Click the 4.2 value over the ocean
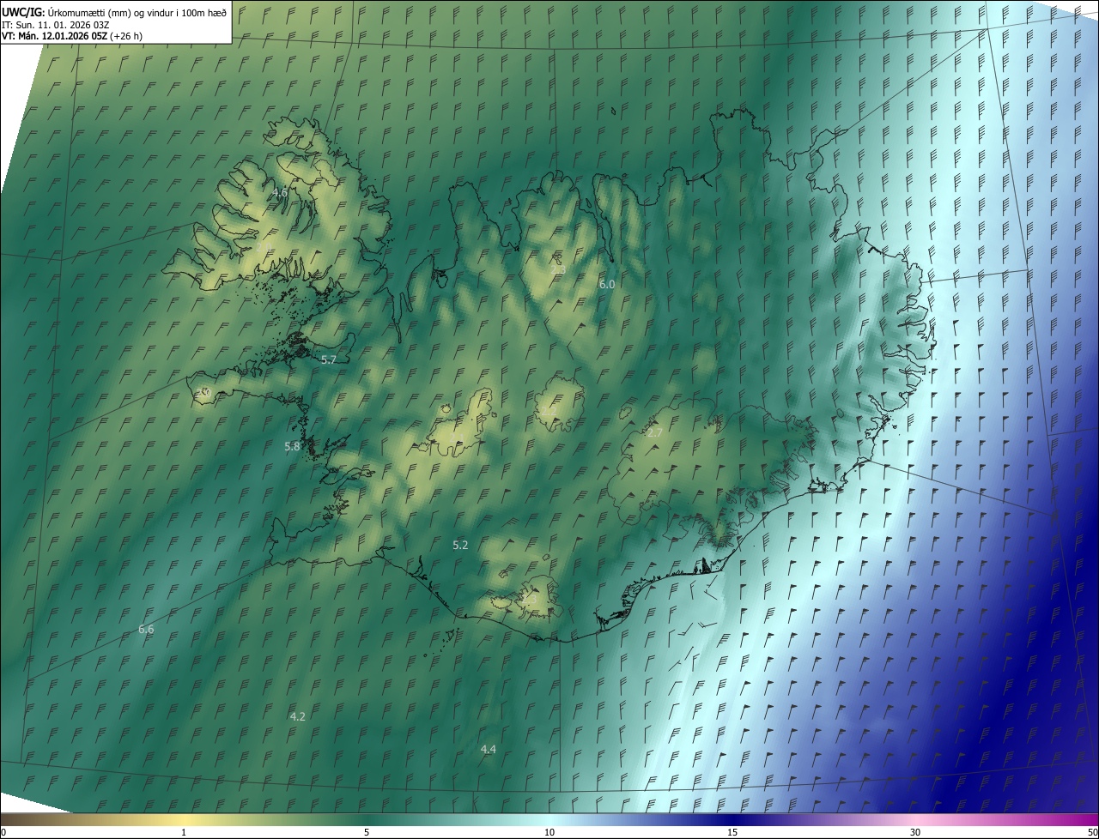Image resolution: width=1099 pixels, height=839 pixels. tap(298, 716)
